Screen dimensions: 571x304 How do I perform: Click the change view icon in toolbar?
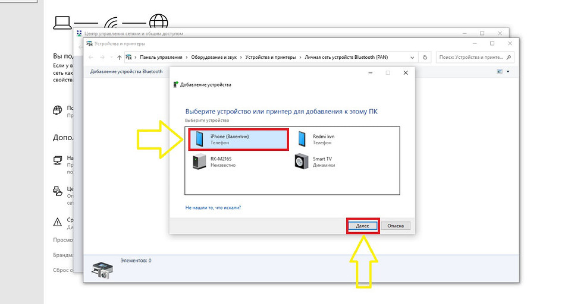point(500,72)
